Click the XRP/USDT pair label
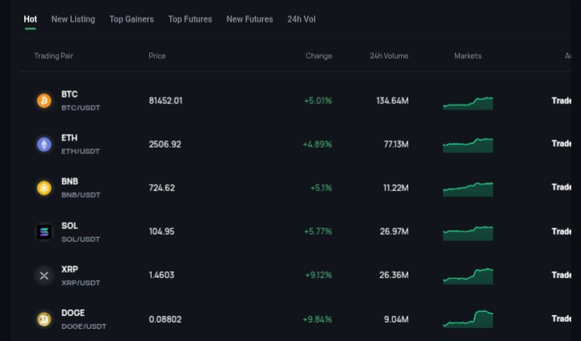Screen dimensions: 581x341 (81, 283)
